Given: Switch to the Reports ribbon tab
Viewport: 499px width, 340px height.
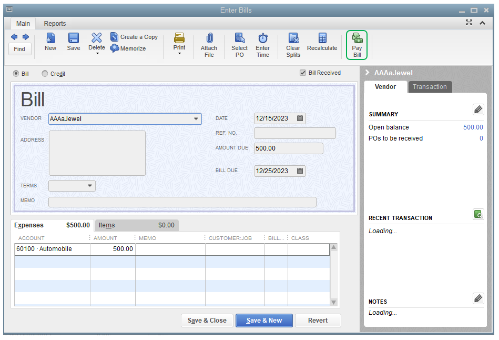Looking at the screenshot, I should coord(55,24).
